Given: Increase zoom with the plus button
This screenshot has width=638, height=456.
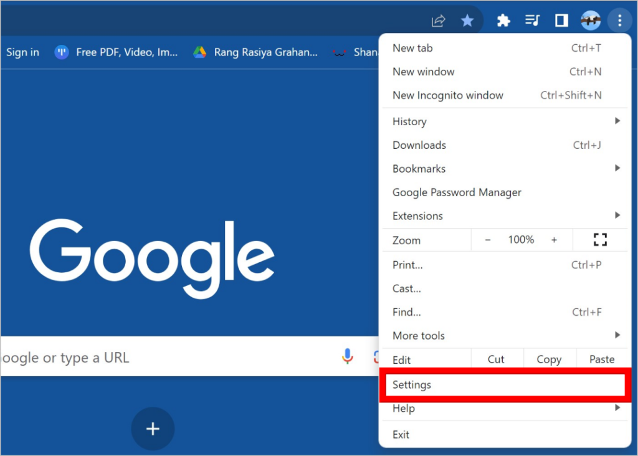Looking at the screenshot, I should point(554,240).
